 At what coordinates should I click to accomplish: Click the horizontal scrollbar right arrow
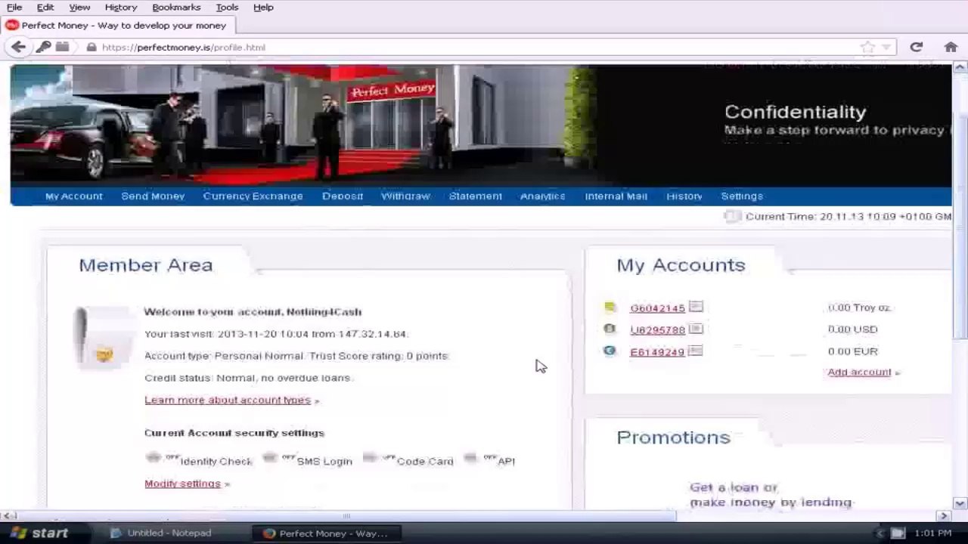click(x=943, y=516)
